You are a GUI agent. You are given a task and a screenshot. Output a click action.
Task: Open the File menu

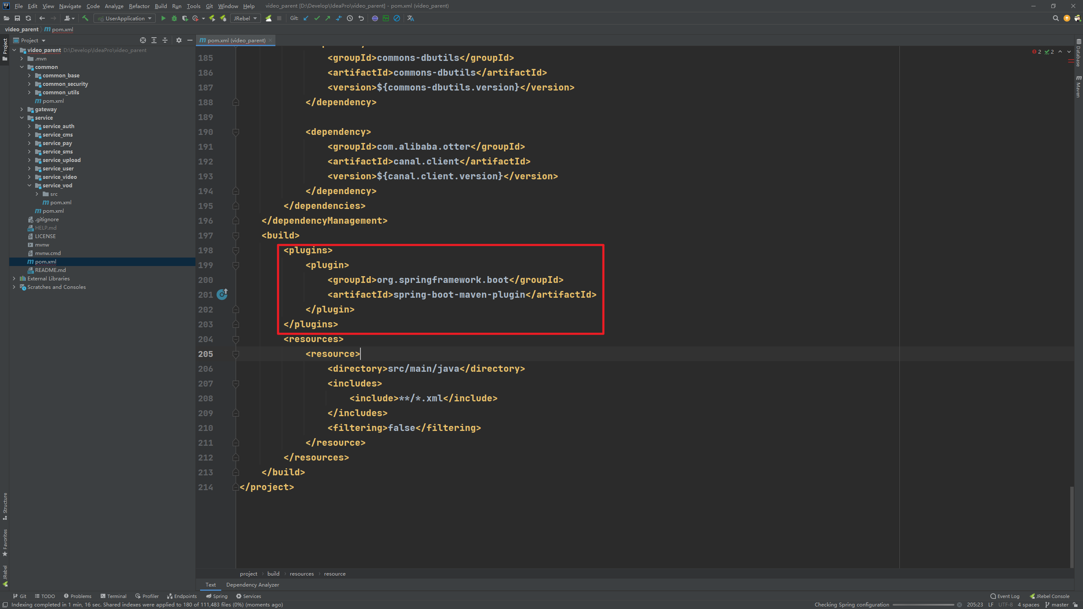[19, 6]
